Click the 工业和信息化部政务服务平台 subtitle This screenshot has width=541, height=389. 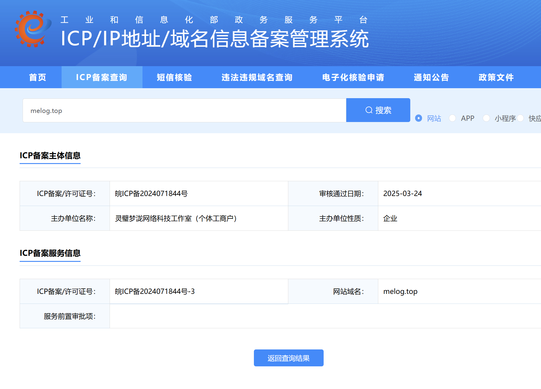tap(214, 20)
